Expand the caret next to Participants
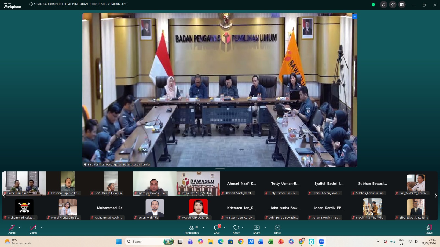Screen dimensions: 440x247 coord(204,228)
